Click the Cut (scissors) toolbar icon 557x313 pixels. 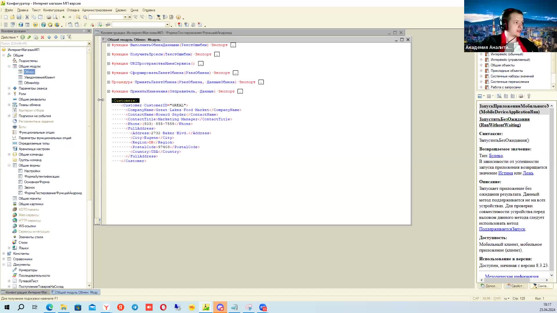(x=27, y=17)
